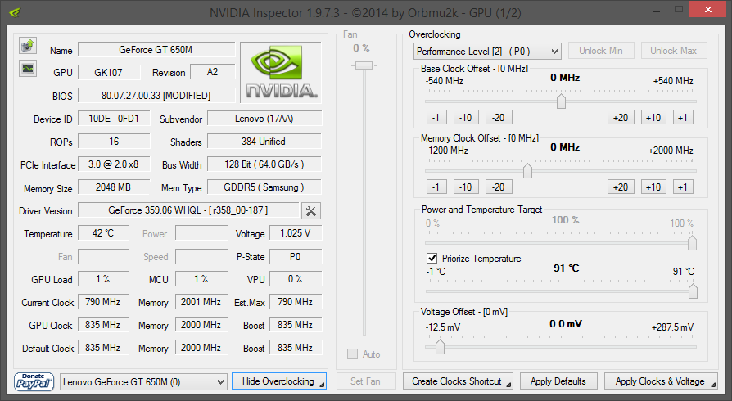Click the ROPs value 16
The image size is (732, 401).
coord(114,142)
